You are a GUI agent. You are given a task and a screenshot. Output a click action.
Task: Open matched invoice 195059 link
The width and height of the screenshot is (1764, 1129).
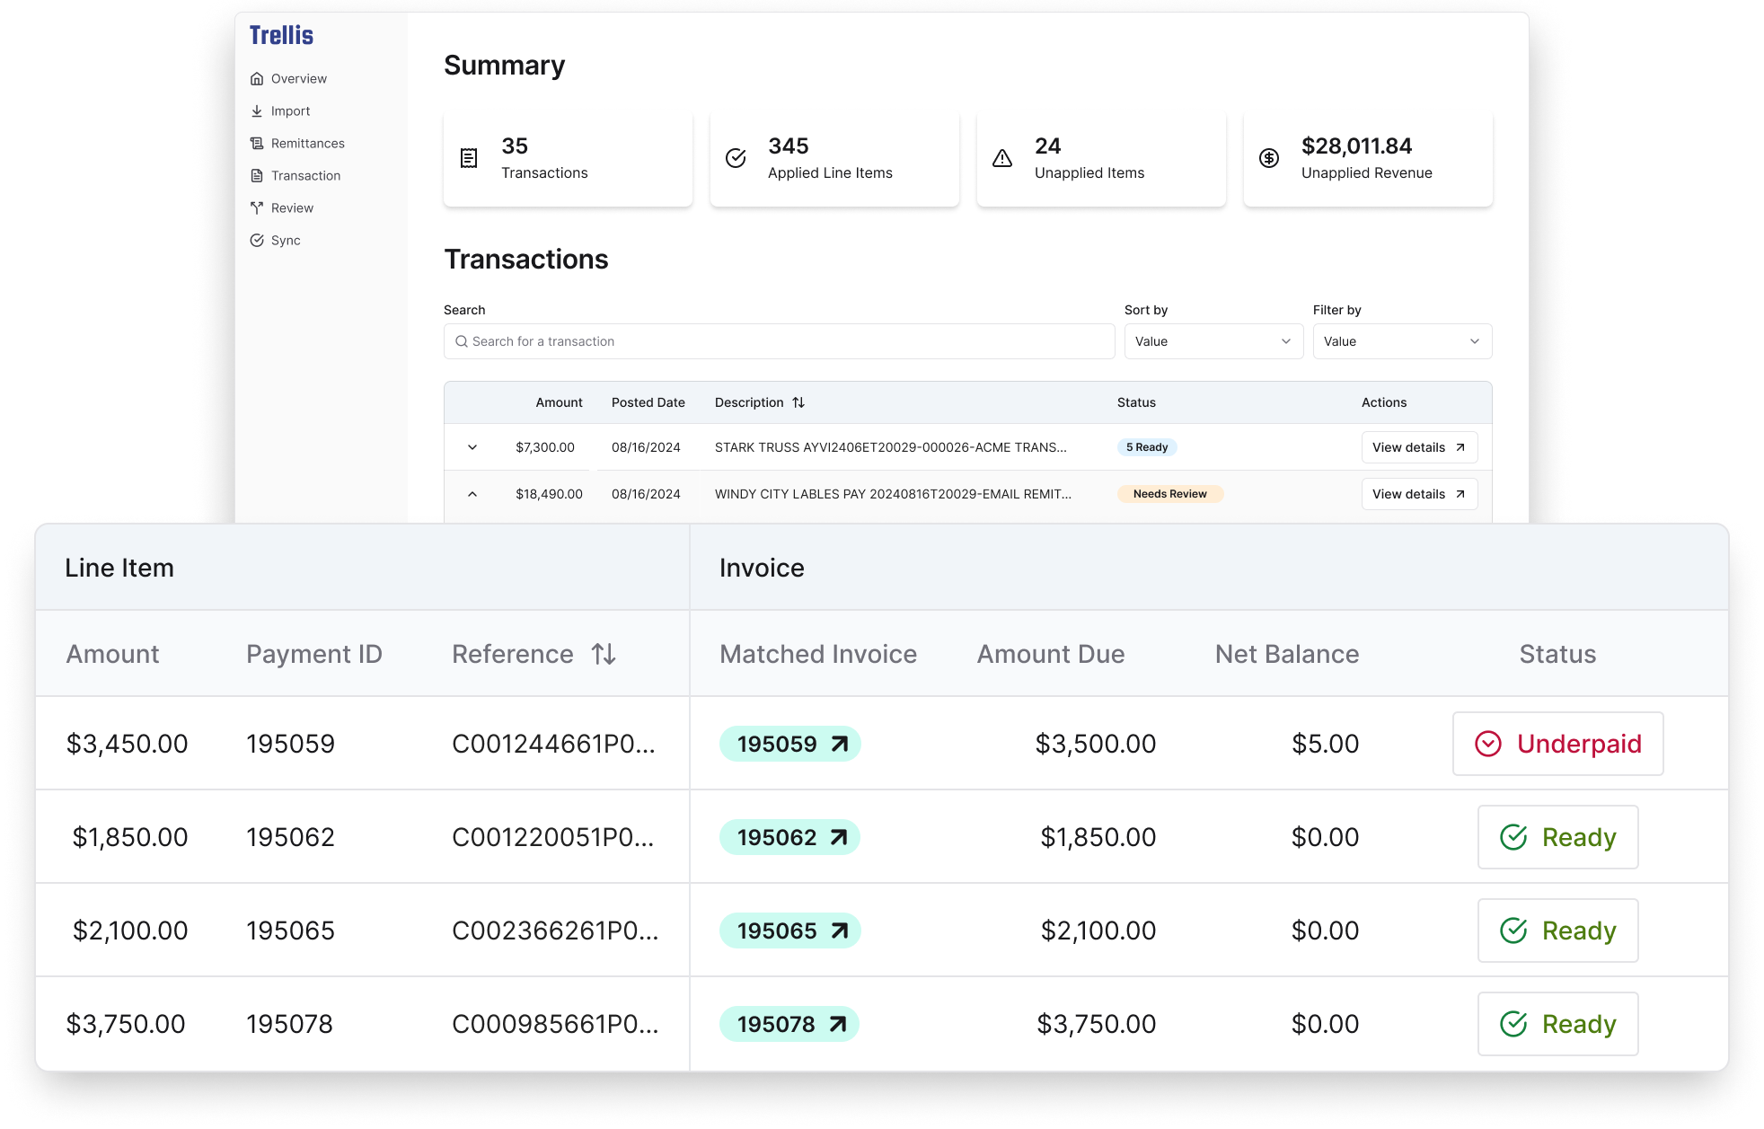coord(790,745)
